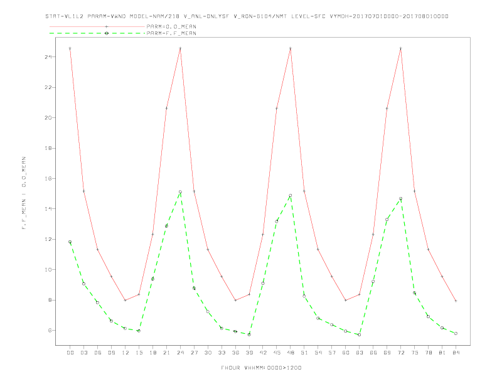Click the red line peak at forecast hour 24
This screenshot has height=384, width=497.
click(x=180, y=48)
